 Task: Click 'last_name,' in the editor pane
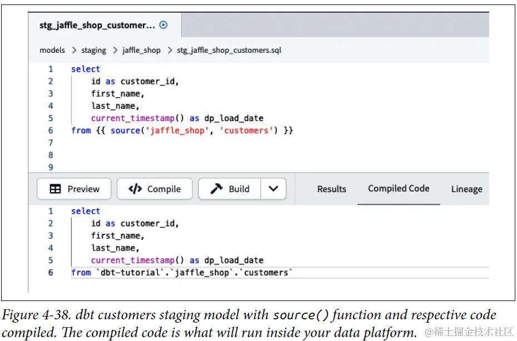click(x=116, y=106)
